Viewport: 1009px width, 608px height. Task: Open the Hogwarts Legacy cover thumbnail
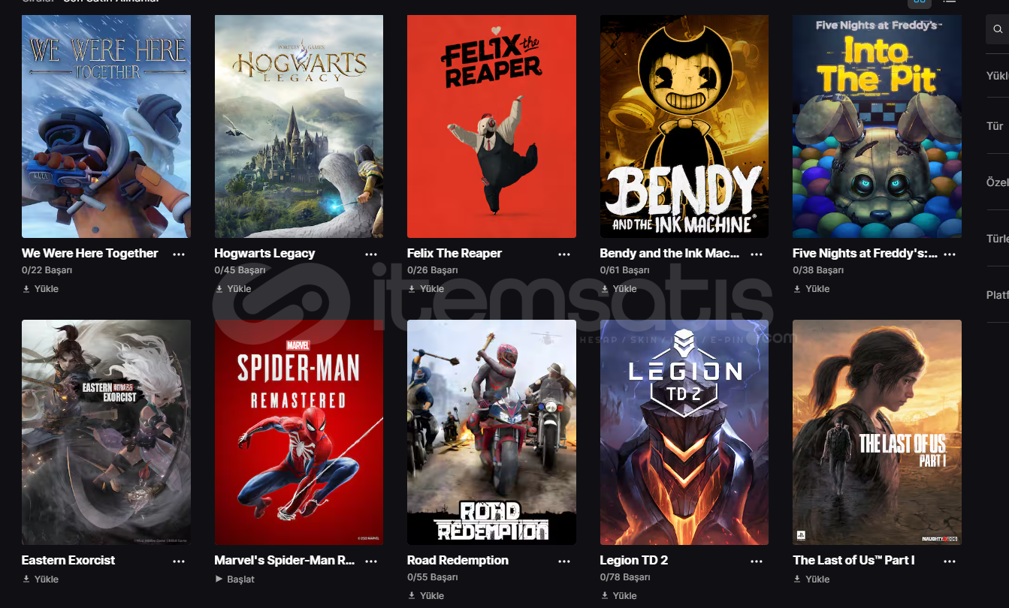pyautogui.click(x=299, y=126)
